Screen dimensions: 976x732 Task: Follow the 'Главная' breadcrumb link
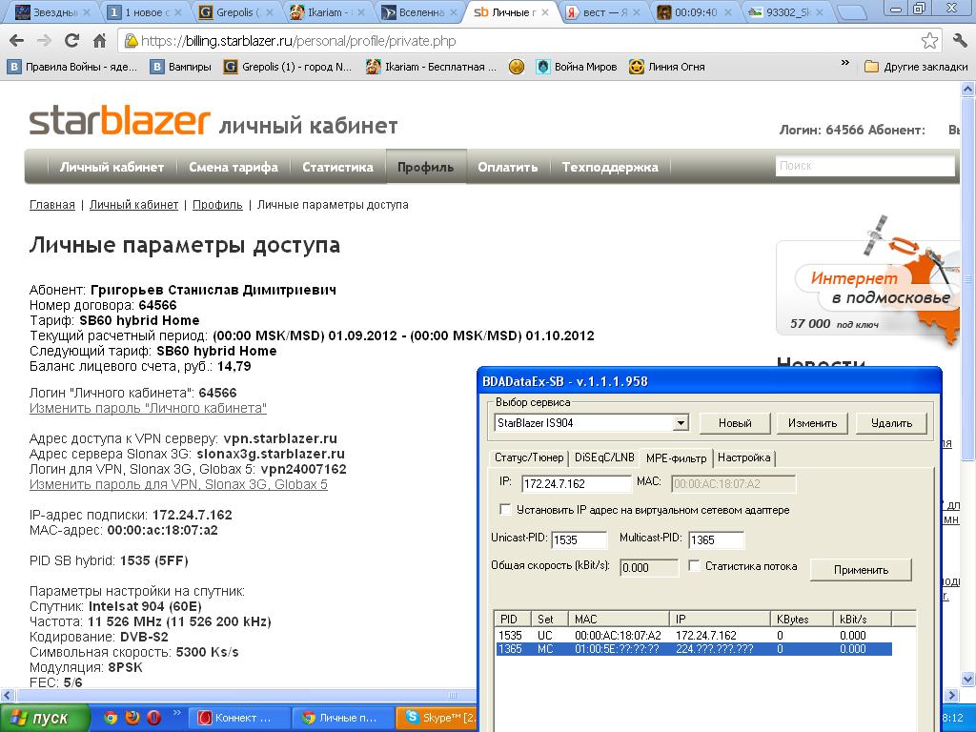52,205
